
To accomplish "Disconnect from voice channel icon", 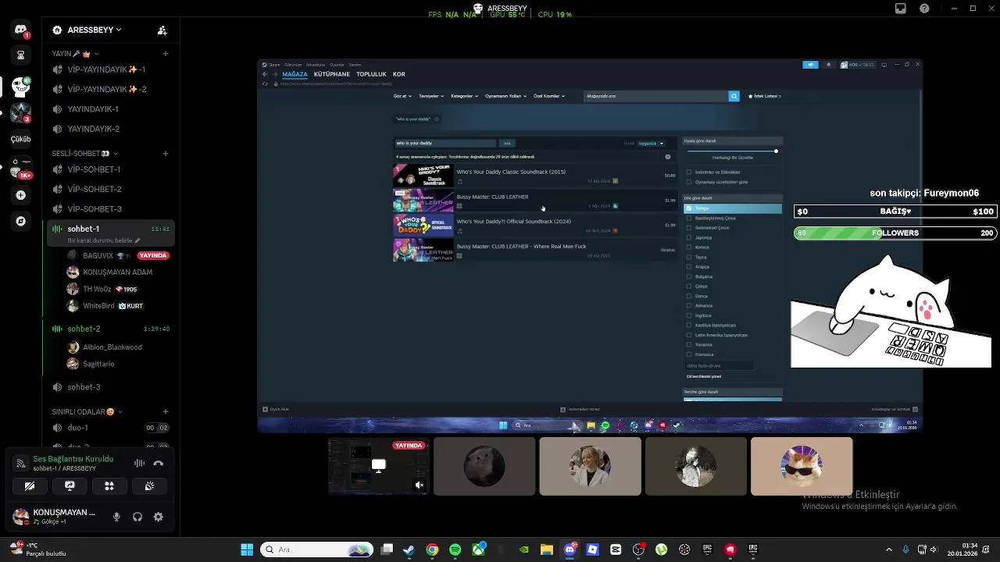I will tap(159, 463).
